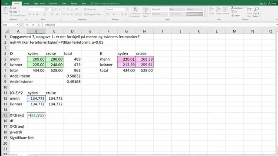This screenshot has width=278, height=156.
Task: Open Sort & Filter
Action: coord(249,12)
